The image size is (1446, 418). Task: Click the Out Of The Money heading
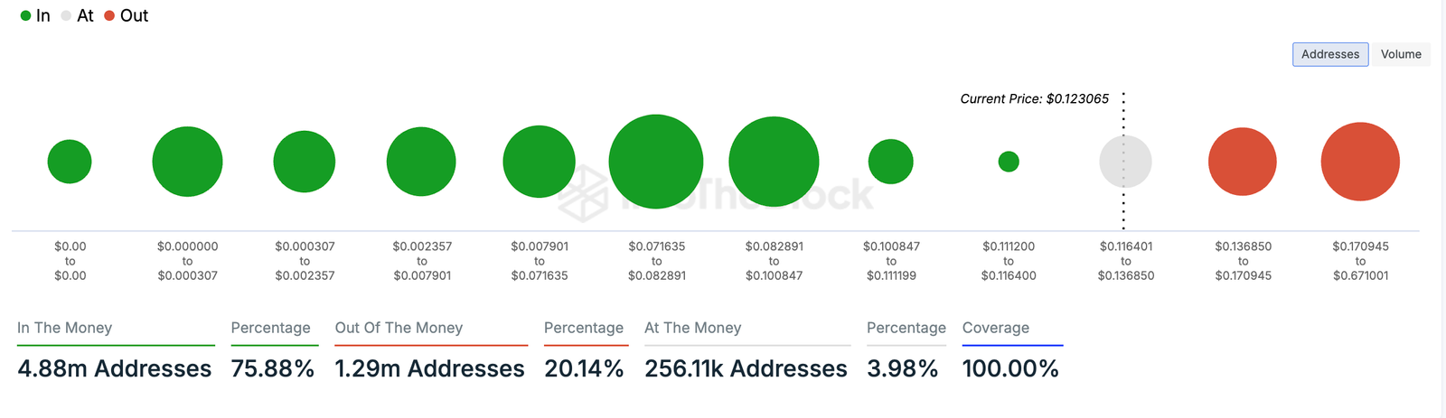click(399, 328)
